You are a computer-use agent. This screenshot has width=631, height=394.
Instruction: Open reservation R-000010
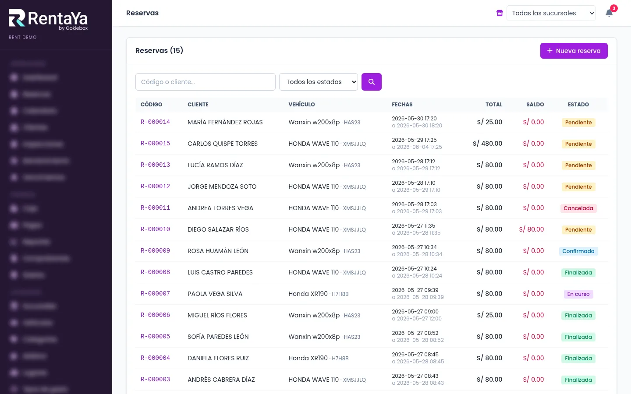tap(155, 229)
